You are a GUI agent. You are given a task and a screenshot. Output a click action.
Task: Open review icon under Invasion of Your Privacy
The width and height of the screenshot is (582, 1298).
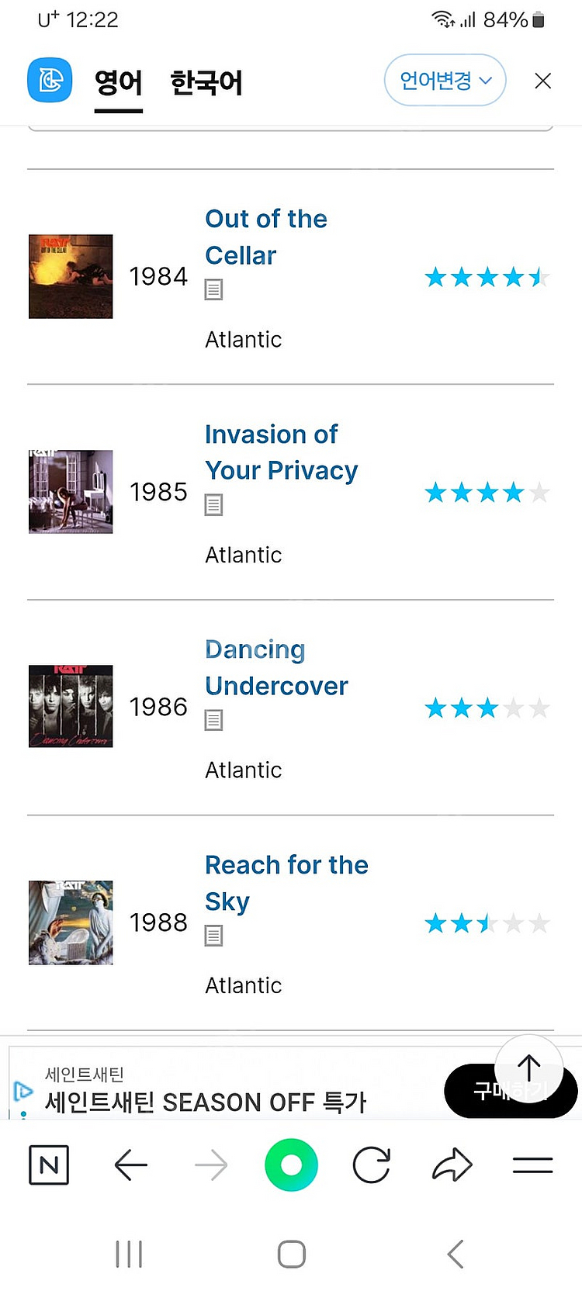(213, 505)
